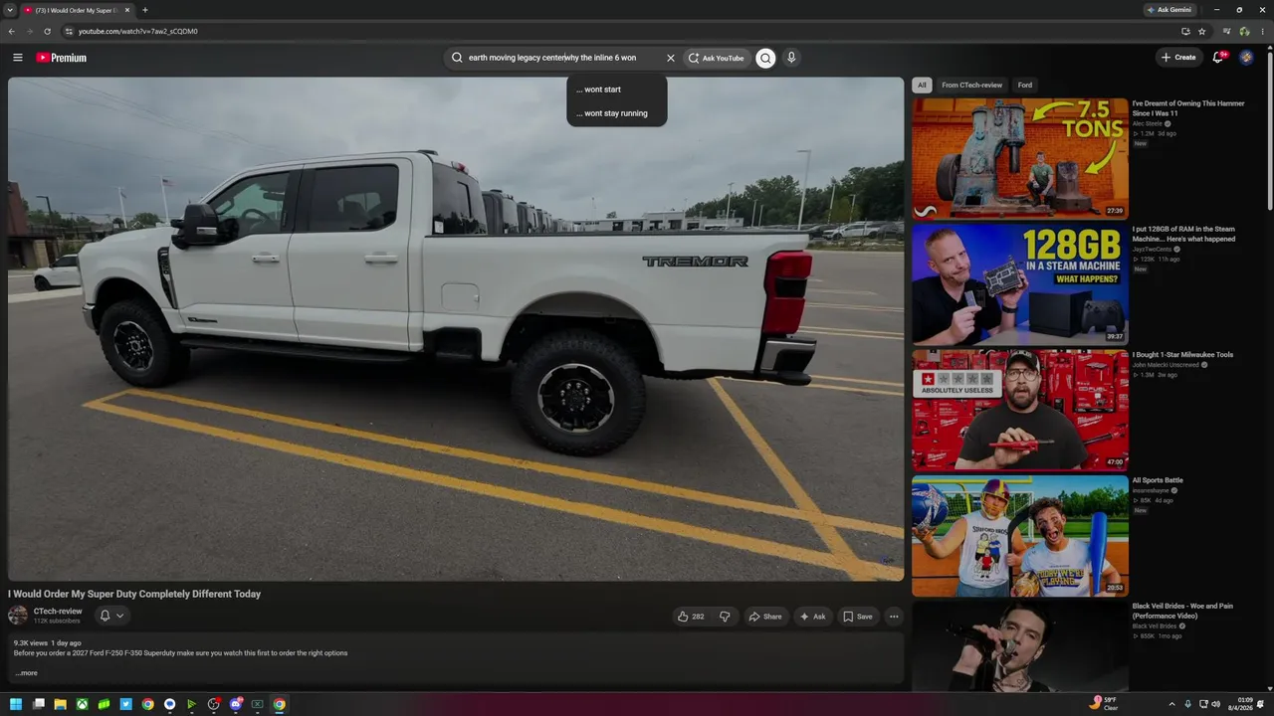Launch File Explorer from the taskbar

[60, 704]
